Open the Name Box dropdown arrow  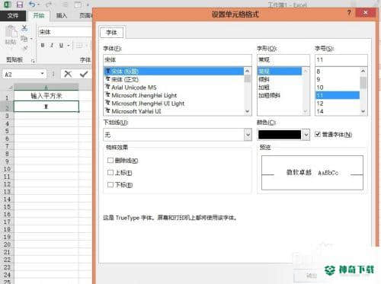[x=43, y=74]
